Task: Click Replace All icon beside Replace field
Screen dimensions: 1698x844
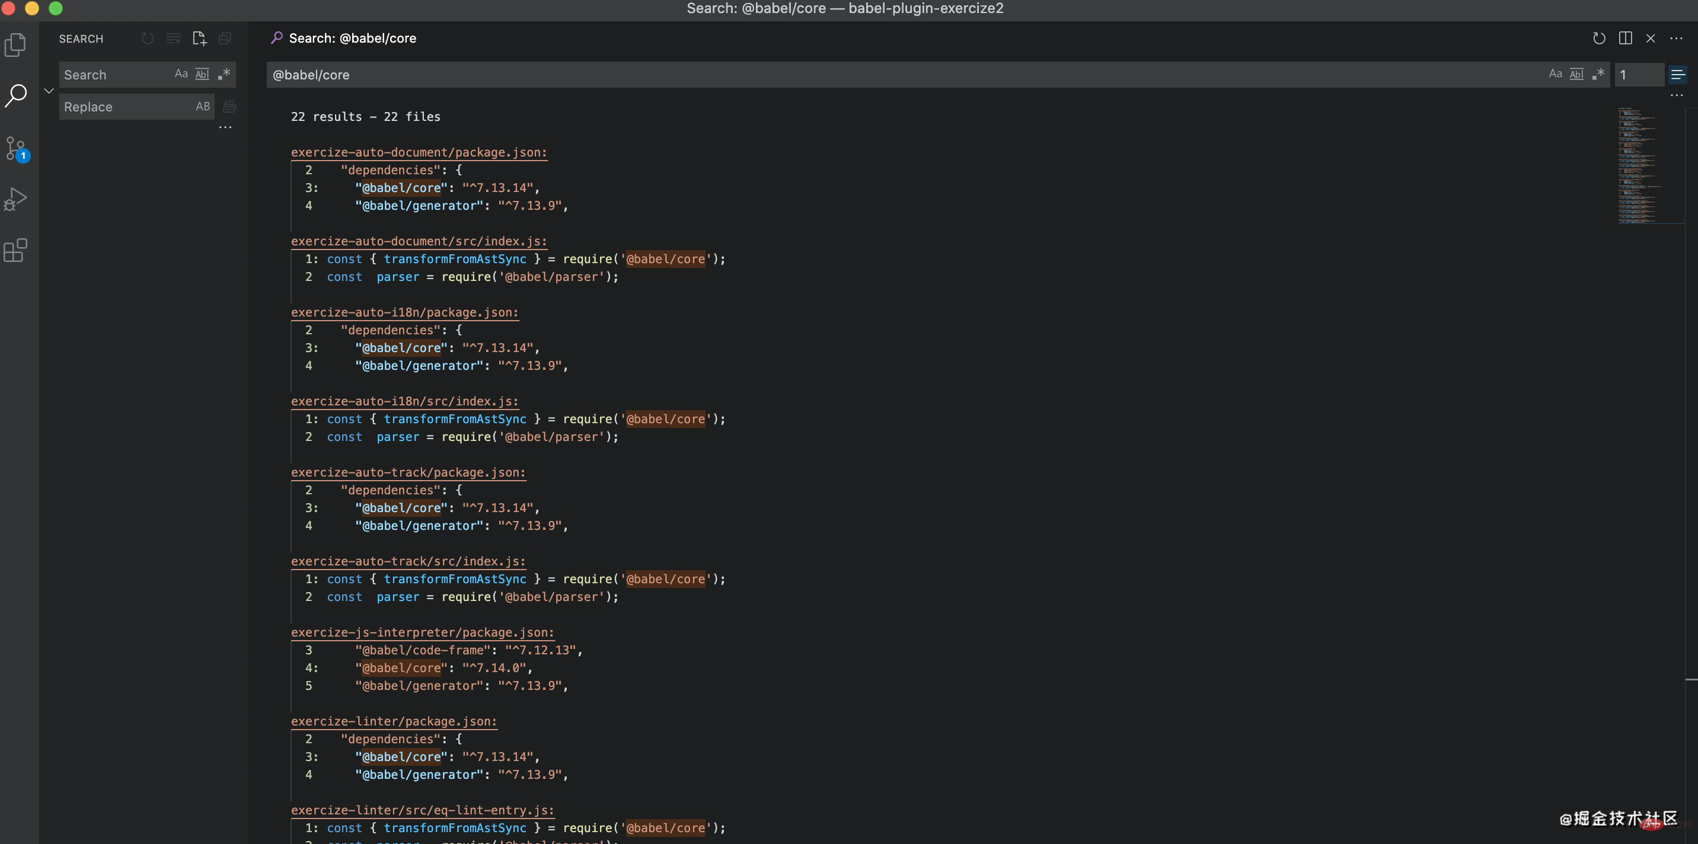Action: (229, 107)
